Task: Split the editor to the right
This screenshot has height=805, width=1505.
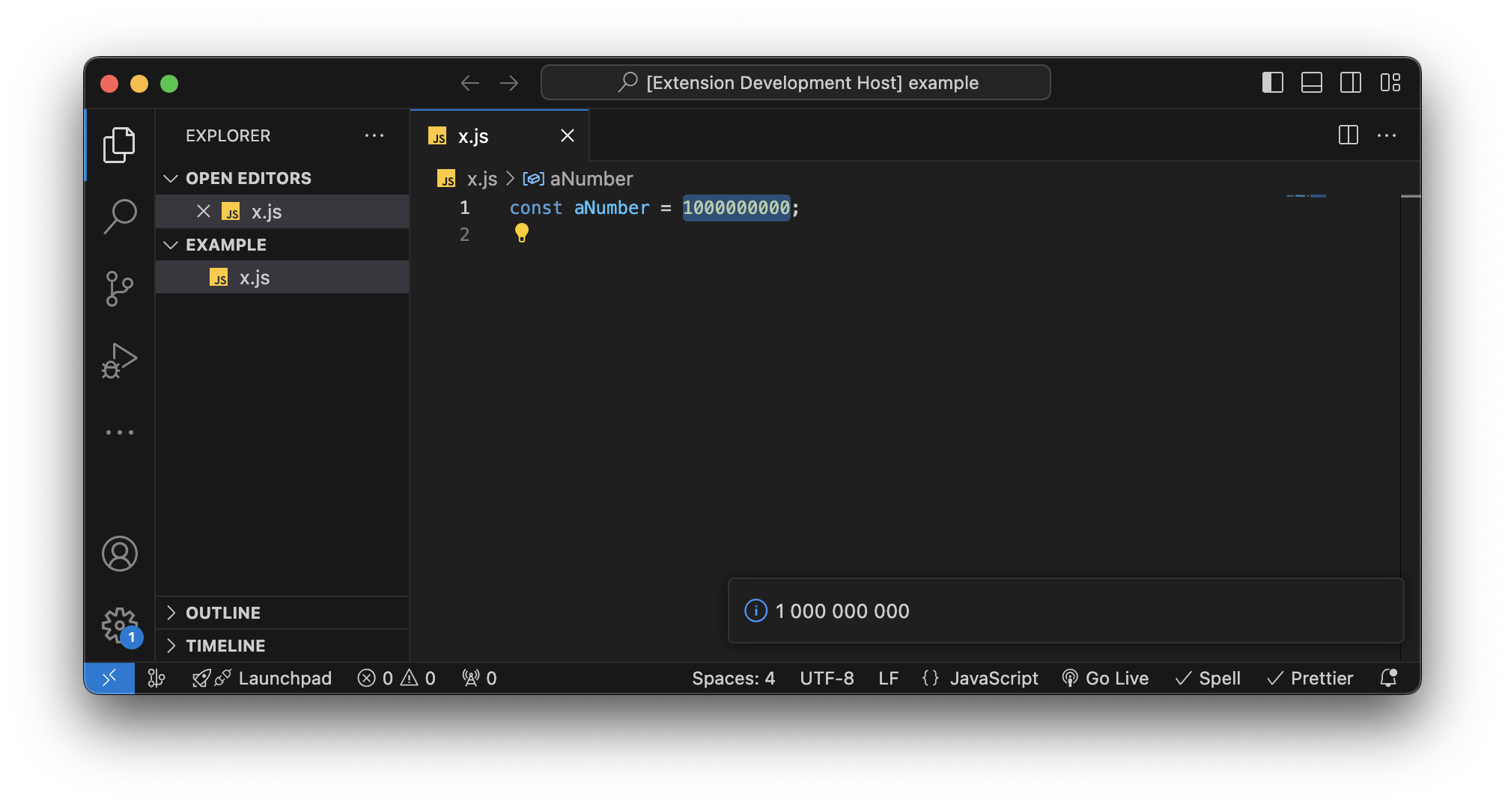Action: (1348, 135)
